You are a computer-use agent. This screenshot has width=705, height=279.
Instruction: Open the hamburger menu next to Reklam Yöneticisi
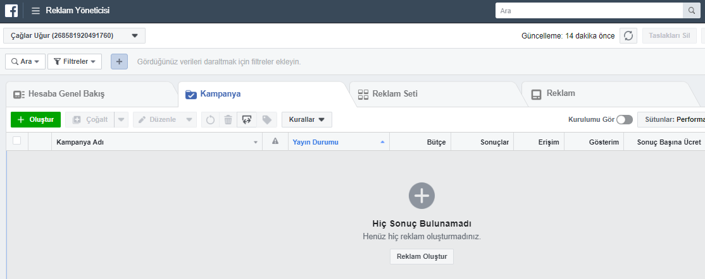coord(35,11)
